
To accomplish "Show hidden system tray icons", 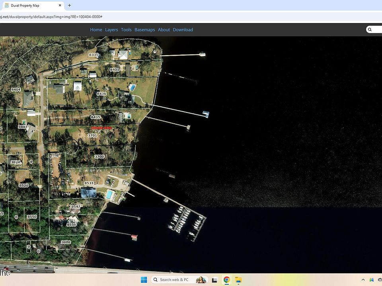I will (x=363, y=280).
